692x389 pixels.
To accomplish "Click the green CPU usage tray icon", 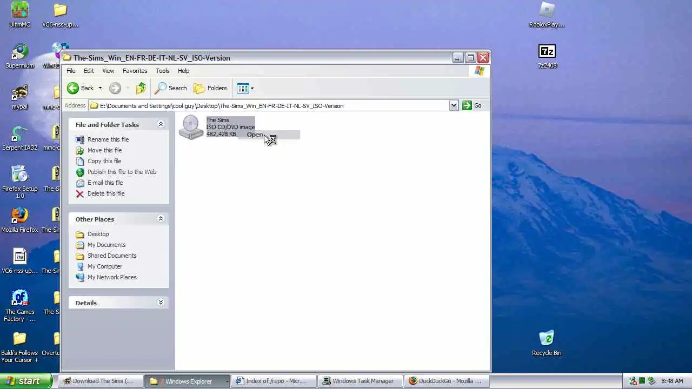I will tap(642, 381).
